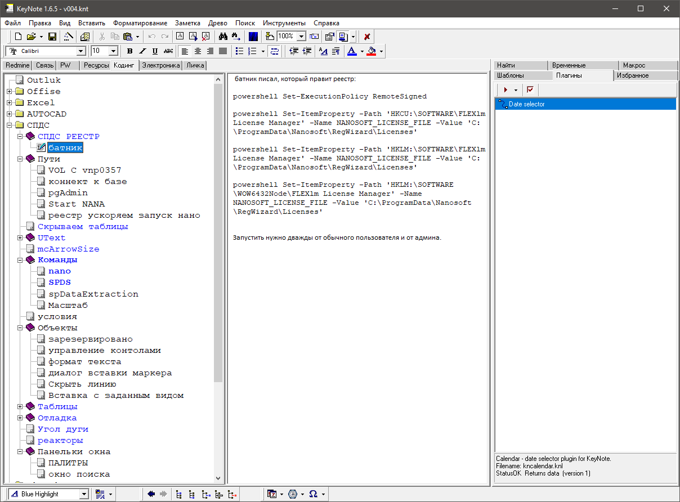Select the реакторы note
This screenshot has width=680, height=502.
coord(60,440)
